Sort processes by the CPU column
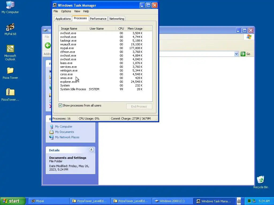Screen dimensions: 274x205 tap(120, 29)
